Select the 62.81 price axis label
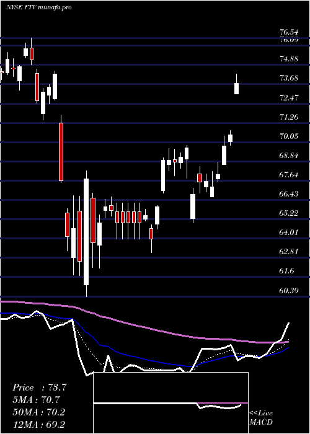310x434 pixels. click(x=290, y=252)
